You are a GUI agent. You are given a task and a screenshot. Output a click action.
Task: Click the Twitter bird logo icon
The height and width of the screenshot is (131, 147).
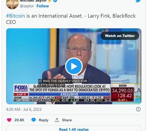138,1
